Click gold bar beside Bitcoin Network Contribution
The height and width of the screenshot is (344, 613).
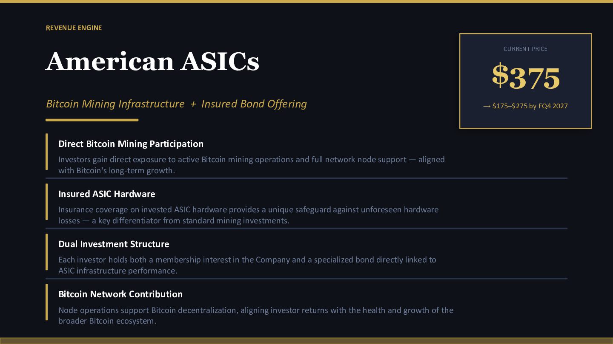[x=47, y=302]
